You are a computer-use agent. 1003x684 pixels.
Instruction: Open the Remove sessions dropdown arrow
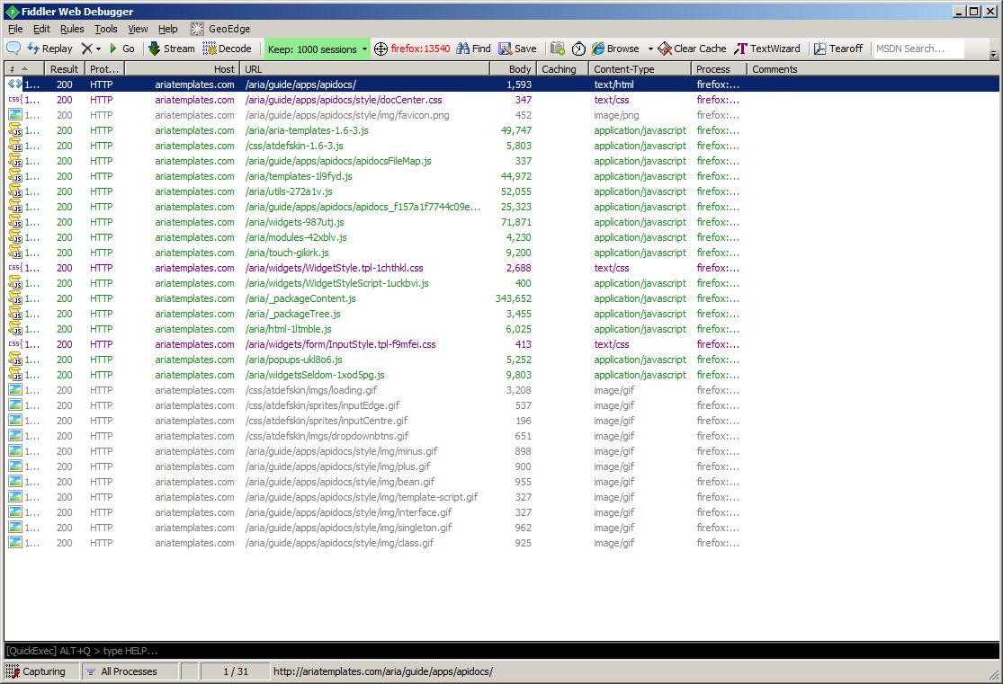[x=99, y=49]
